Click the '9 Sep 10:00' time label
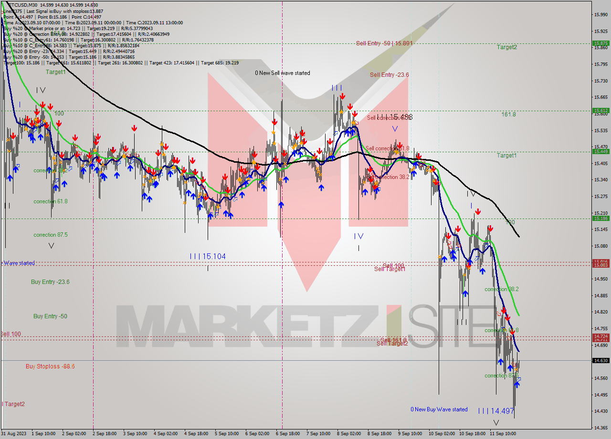 click(x=410, y=434)
